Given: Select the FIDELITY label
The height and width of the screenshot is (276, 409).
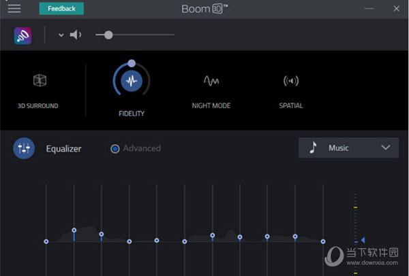Looking at the screenshot, I should (x=132, y=114).
